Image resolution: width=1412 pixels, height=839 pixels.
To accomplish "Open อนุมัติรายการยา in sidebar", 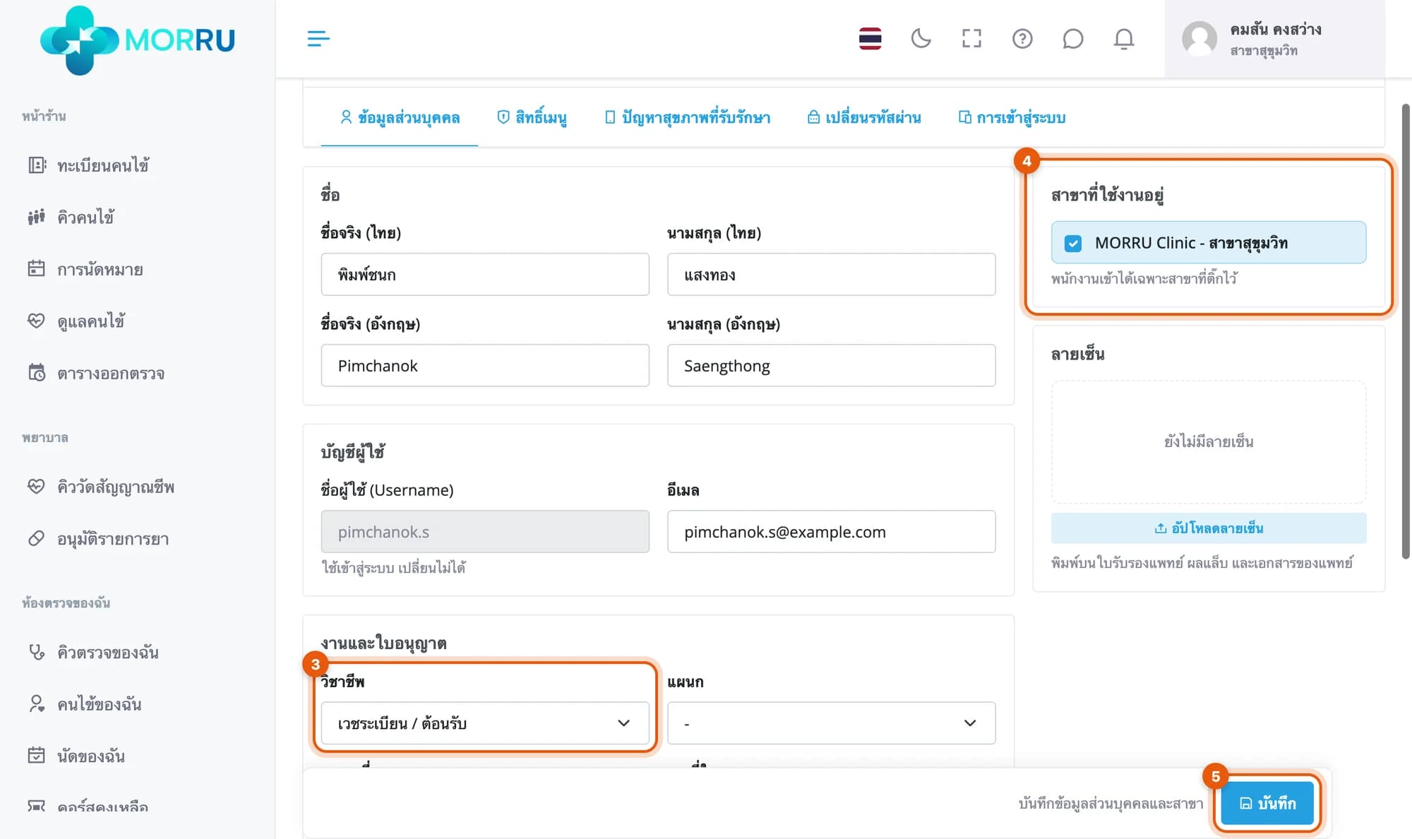I will [98, 539].
